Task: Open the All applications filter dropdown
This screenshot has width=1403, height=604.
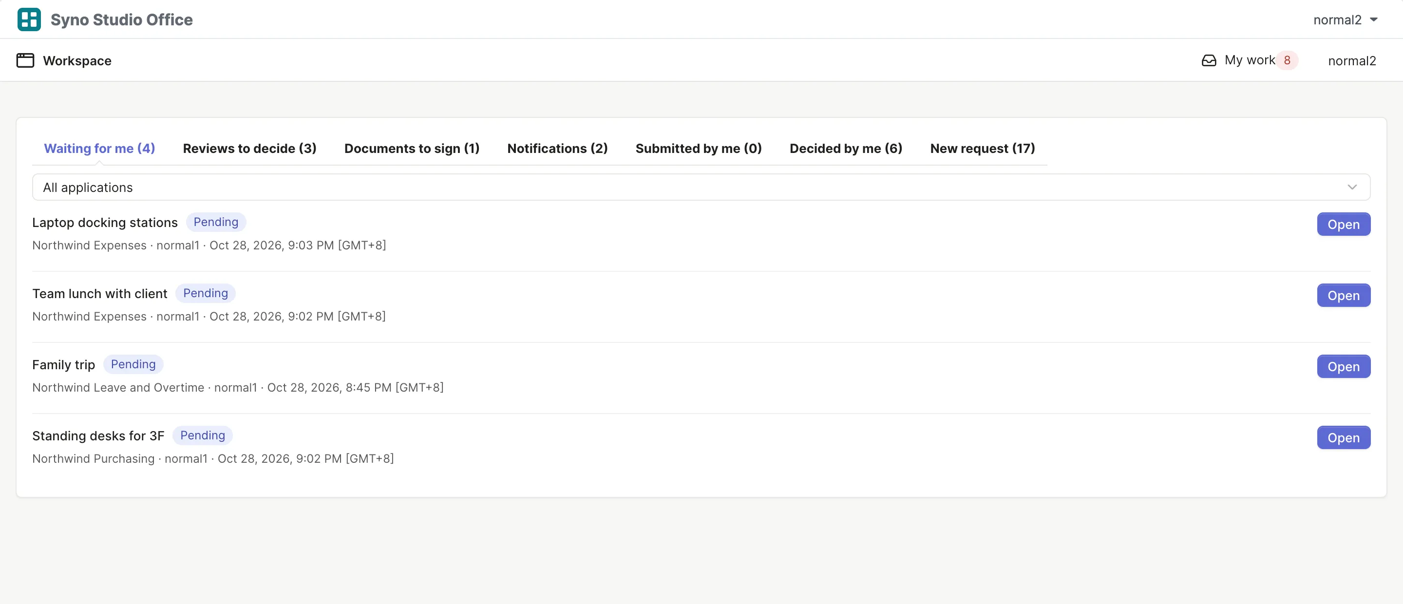Action: coord(701,188)
